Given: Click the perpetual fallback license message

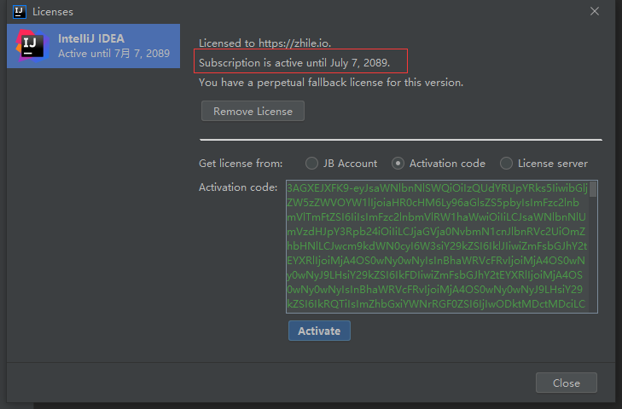Looking at the screenshot, I should coord(331,83).
